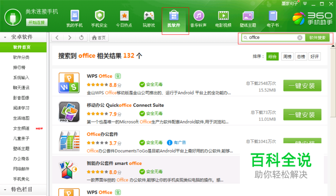Install Quickoffice with 一键安装 button

(x=302, y=115)
